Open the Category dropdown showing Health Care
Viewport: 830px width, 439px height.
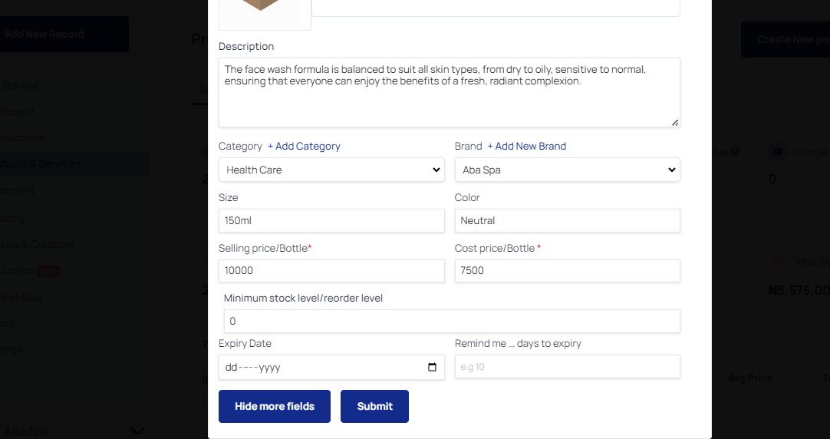(331, 170)
